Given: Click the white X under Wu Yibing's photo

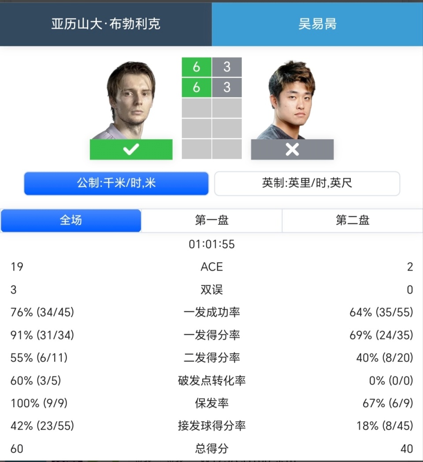Looking at the screenshot, I should click(292, 149).
